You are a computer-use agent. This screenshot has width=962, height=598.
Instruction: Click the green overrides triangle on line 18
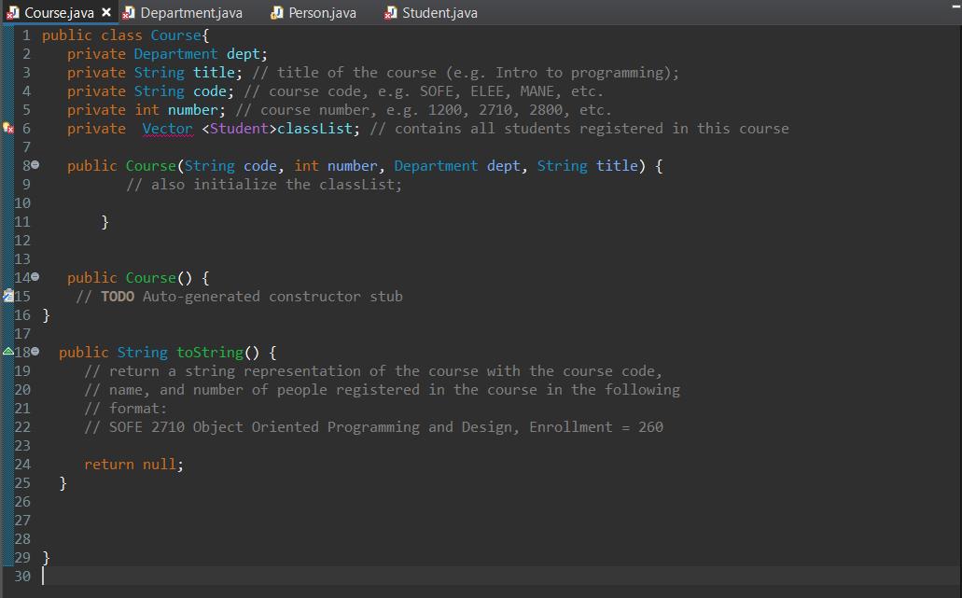[7, 352]
